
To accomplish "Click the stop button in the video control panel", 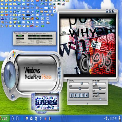I will pos(83,95).
